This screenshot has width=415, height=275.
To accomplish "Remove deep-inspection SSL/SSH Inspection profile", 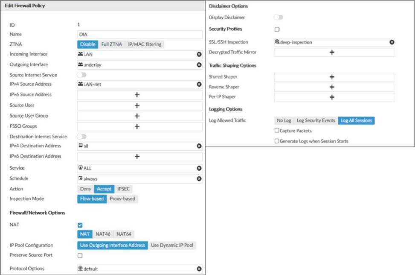I will (x=392, y=42).
